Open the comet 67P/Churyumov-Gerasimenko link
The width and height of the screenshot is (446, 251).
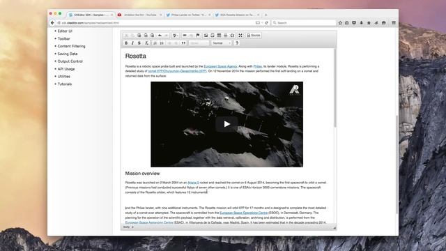click(177, 71)
